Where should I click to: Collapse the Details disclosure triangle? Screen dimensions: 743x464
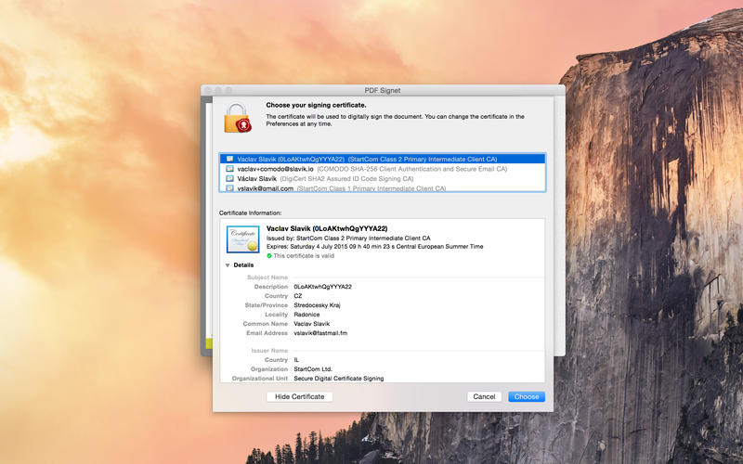227,265
